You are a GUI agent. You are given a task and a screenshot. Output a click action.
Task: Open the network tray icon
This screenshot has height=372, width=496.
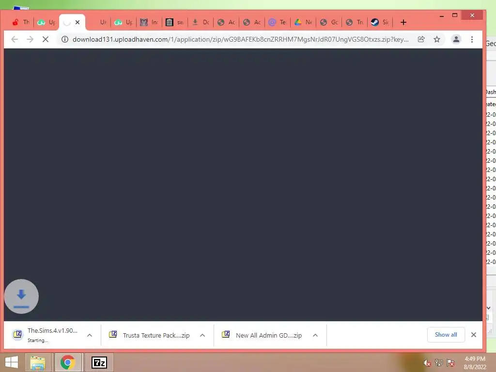(x=439, y=363)
